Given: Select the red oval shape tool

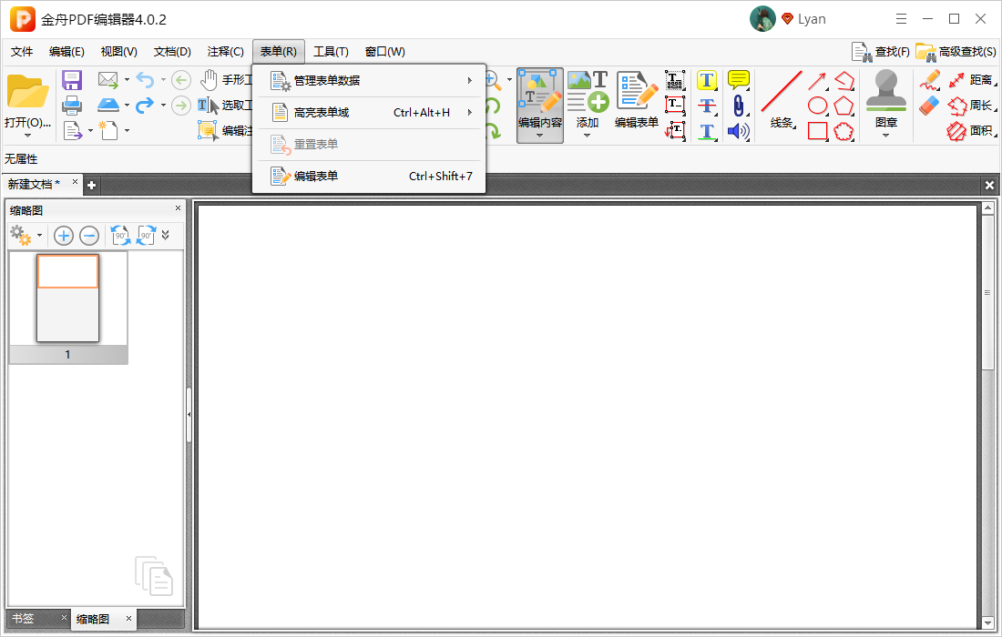Looking at the screenshot, I should [x=817, y=106].
